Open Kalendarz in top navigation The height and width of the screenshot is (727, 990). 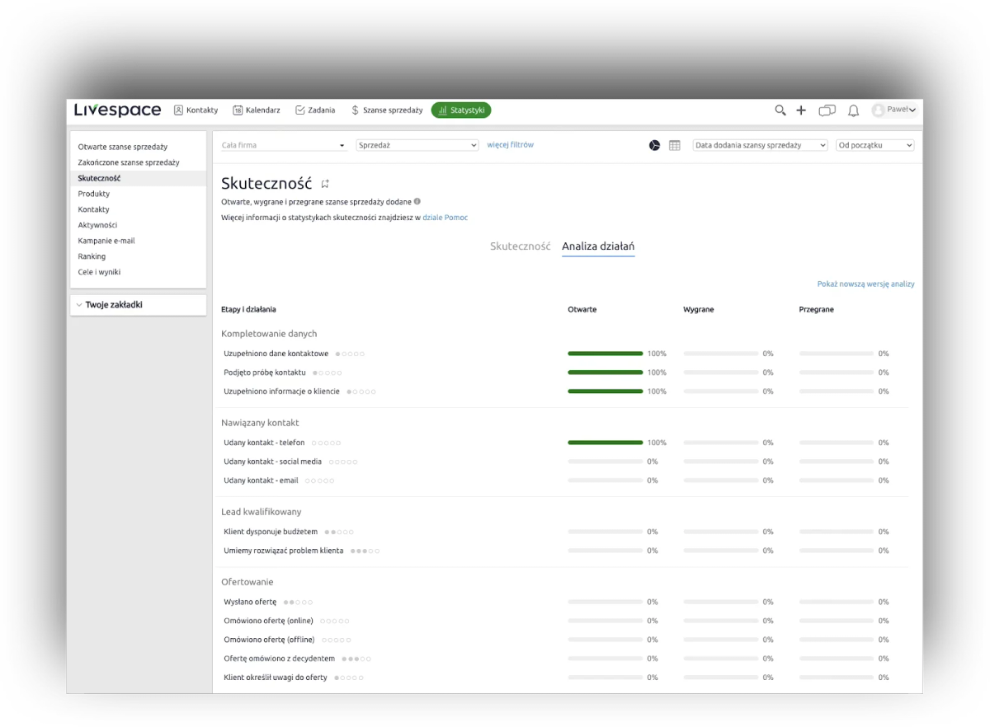click(x=257, y=110)
